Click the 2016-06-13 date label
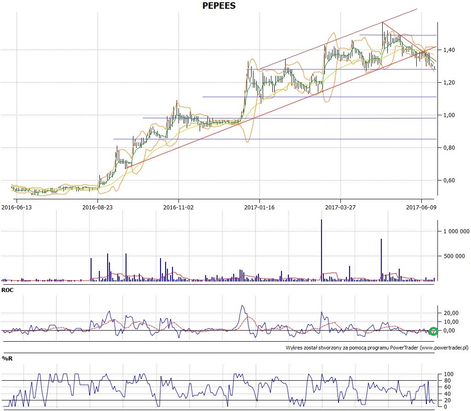The width and height of the screenshot is (471, 411). point(17,207)
